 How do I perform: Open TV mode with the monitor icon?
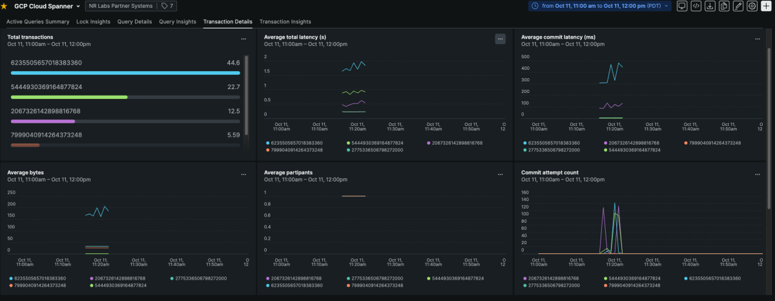tap(681, 6)
